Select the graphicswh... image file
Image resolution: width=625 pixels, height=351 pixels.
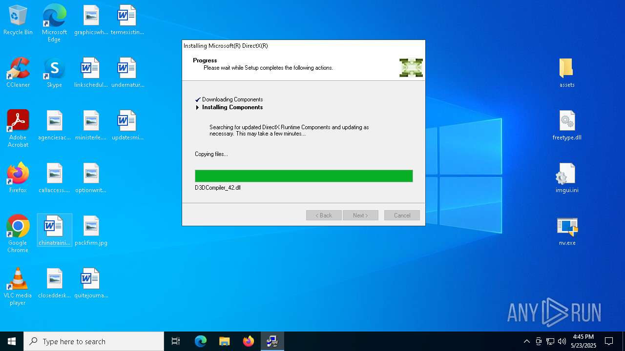[x=91, y=20]
